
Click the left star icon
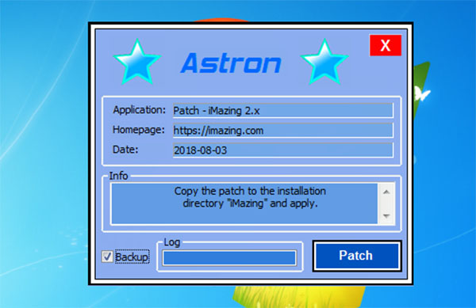(x=137, y=62)
